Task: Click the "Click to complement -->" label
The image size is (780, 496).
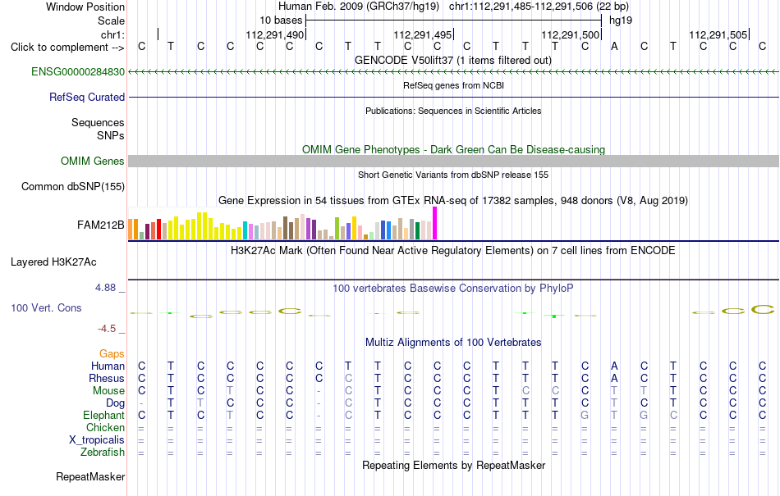Action: pos(67,48)
